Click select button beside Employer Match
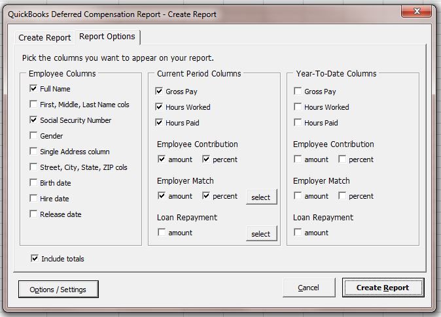This screenshot has width=441, height=317. (x=260, y=197)
